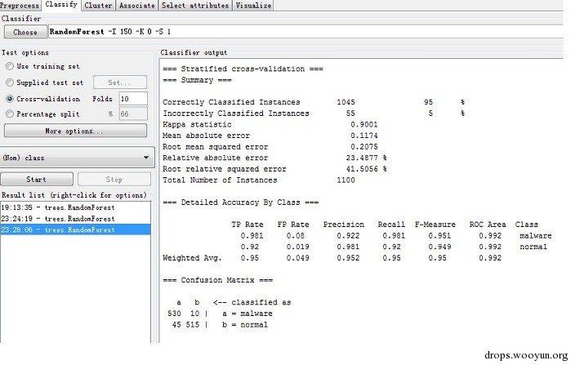Click the Folds input field
Viewport: 571px width, 365px height.
(x=133, y=99)
